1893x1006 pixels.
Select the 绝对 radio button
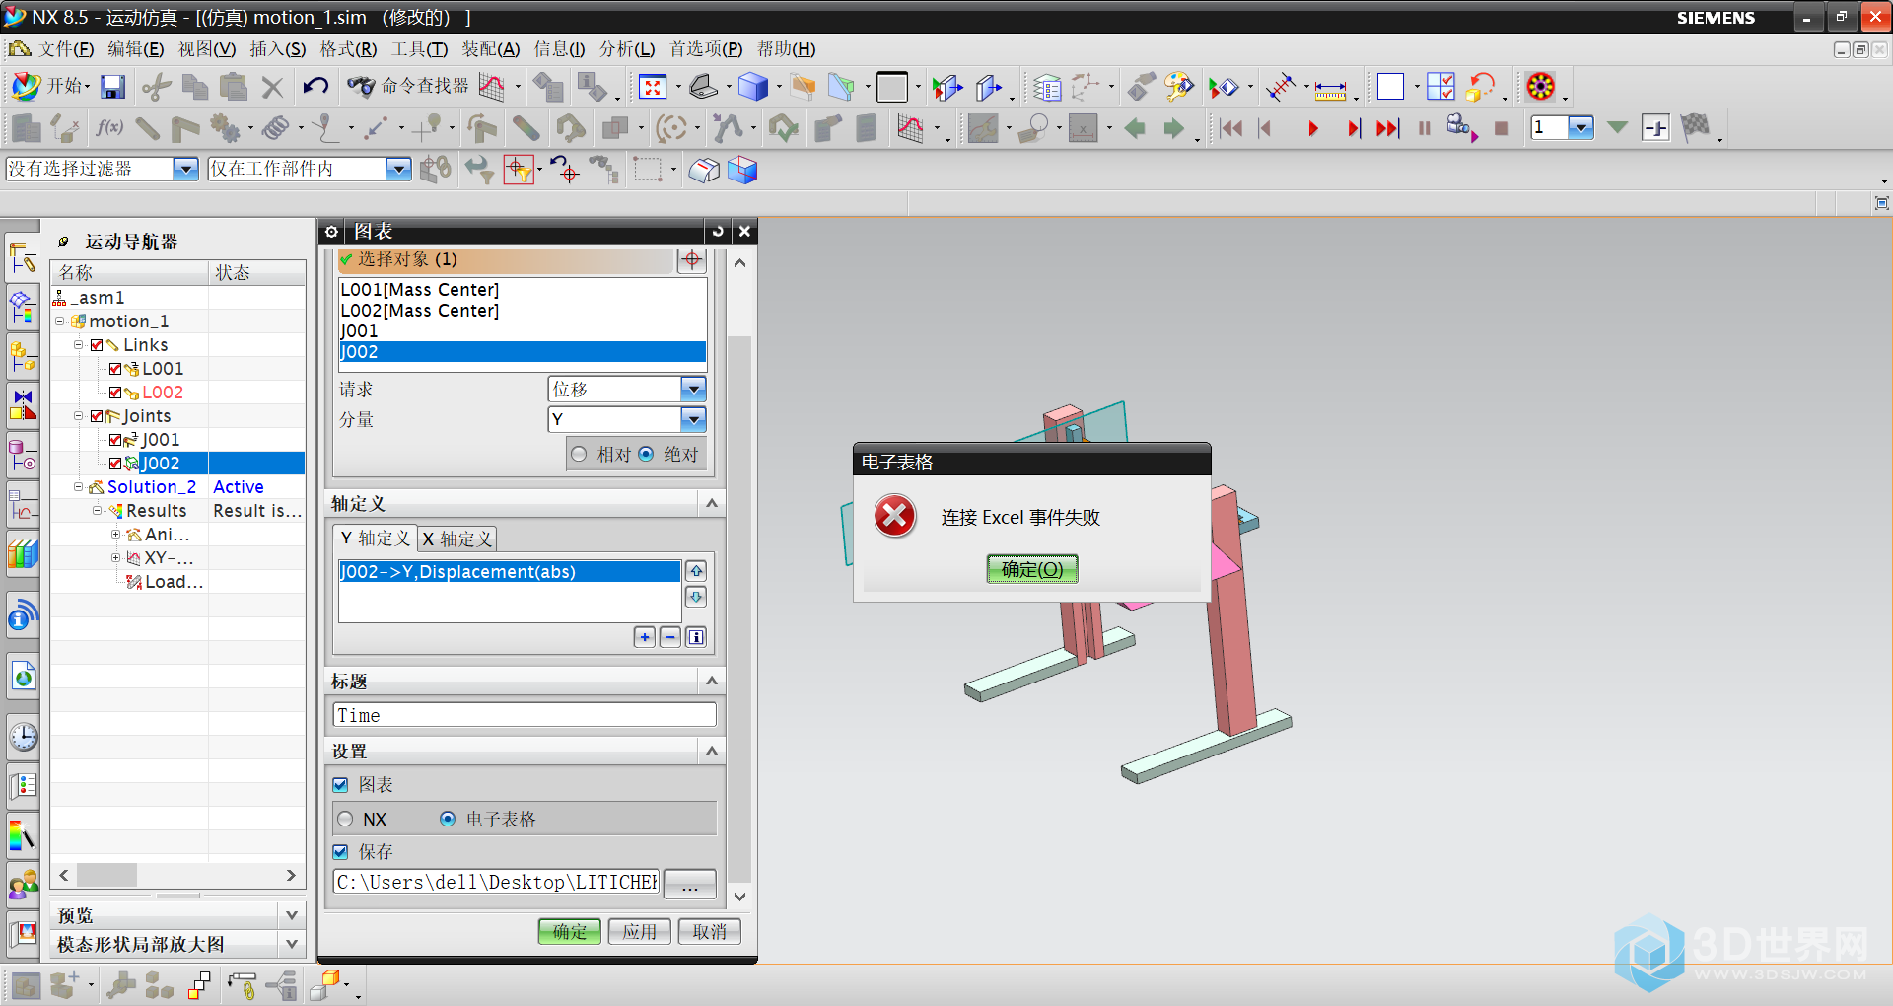[646, 454]
